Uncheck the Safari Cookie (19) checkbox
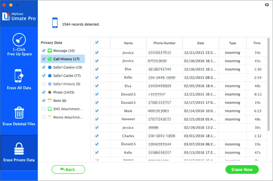The image size is (273, 181). 43,67
